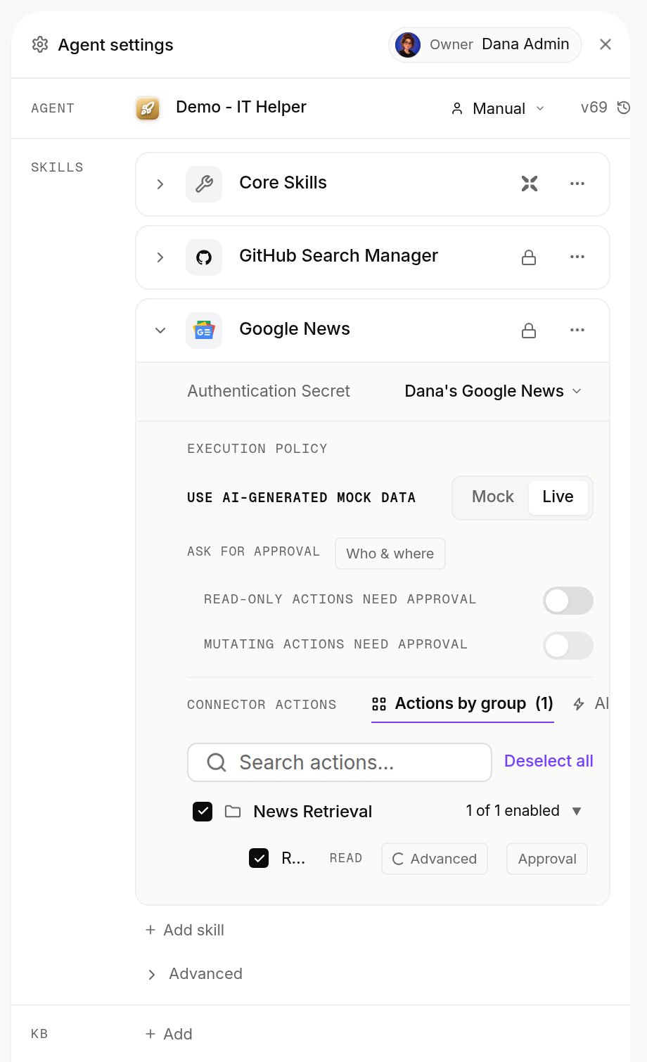Toggle mutating actions need approval

[568, 646]
